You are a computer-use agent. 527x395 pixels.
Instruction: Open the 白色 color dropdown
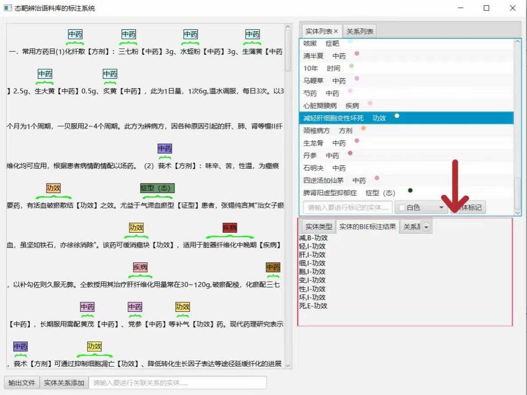pyautogui.click(x=441, y=207)
